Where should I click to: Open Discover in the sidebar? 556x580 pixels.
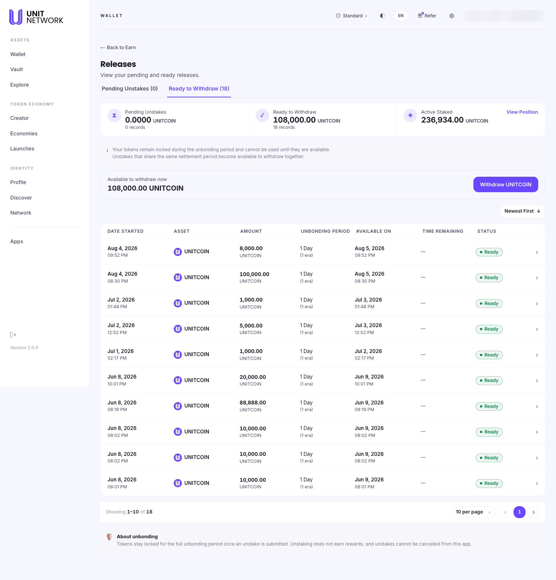(21, 198)
